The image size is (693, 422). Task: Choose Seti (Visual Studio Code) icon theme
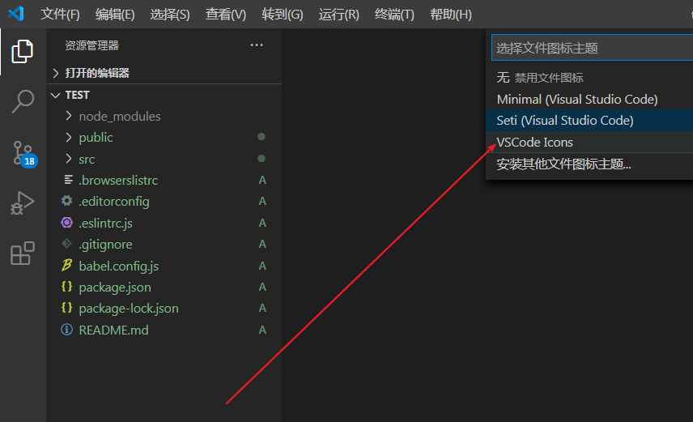pyautogui.click(x=589, y=121)
